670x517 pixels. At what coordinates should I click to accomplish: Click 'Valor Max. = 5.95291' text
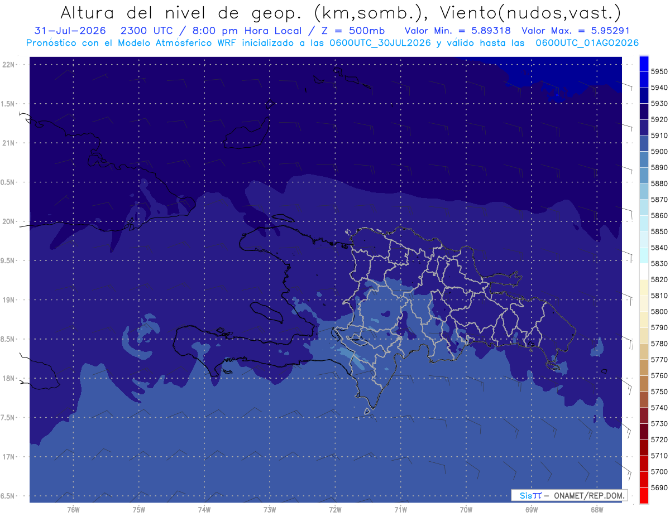click(576, 31)
